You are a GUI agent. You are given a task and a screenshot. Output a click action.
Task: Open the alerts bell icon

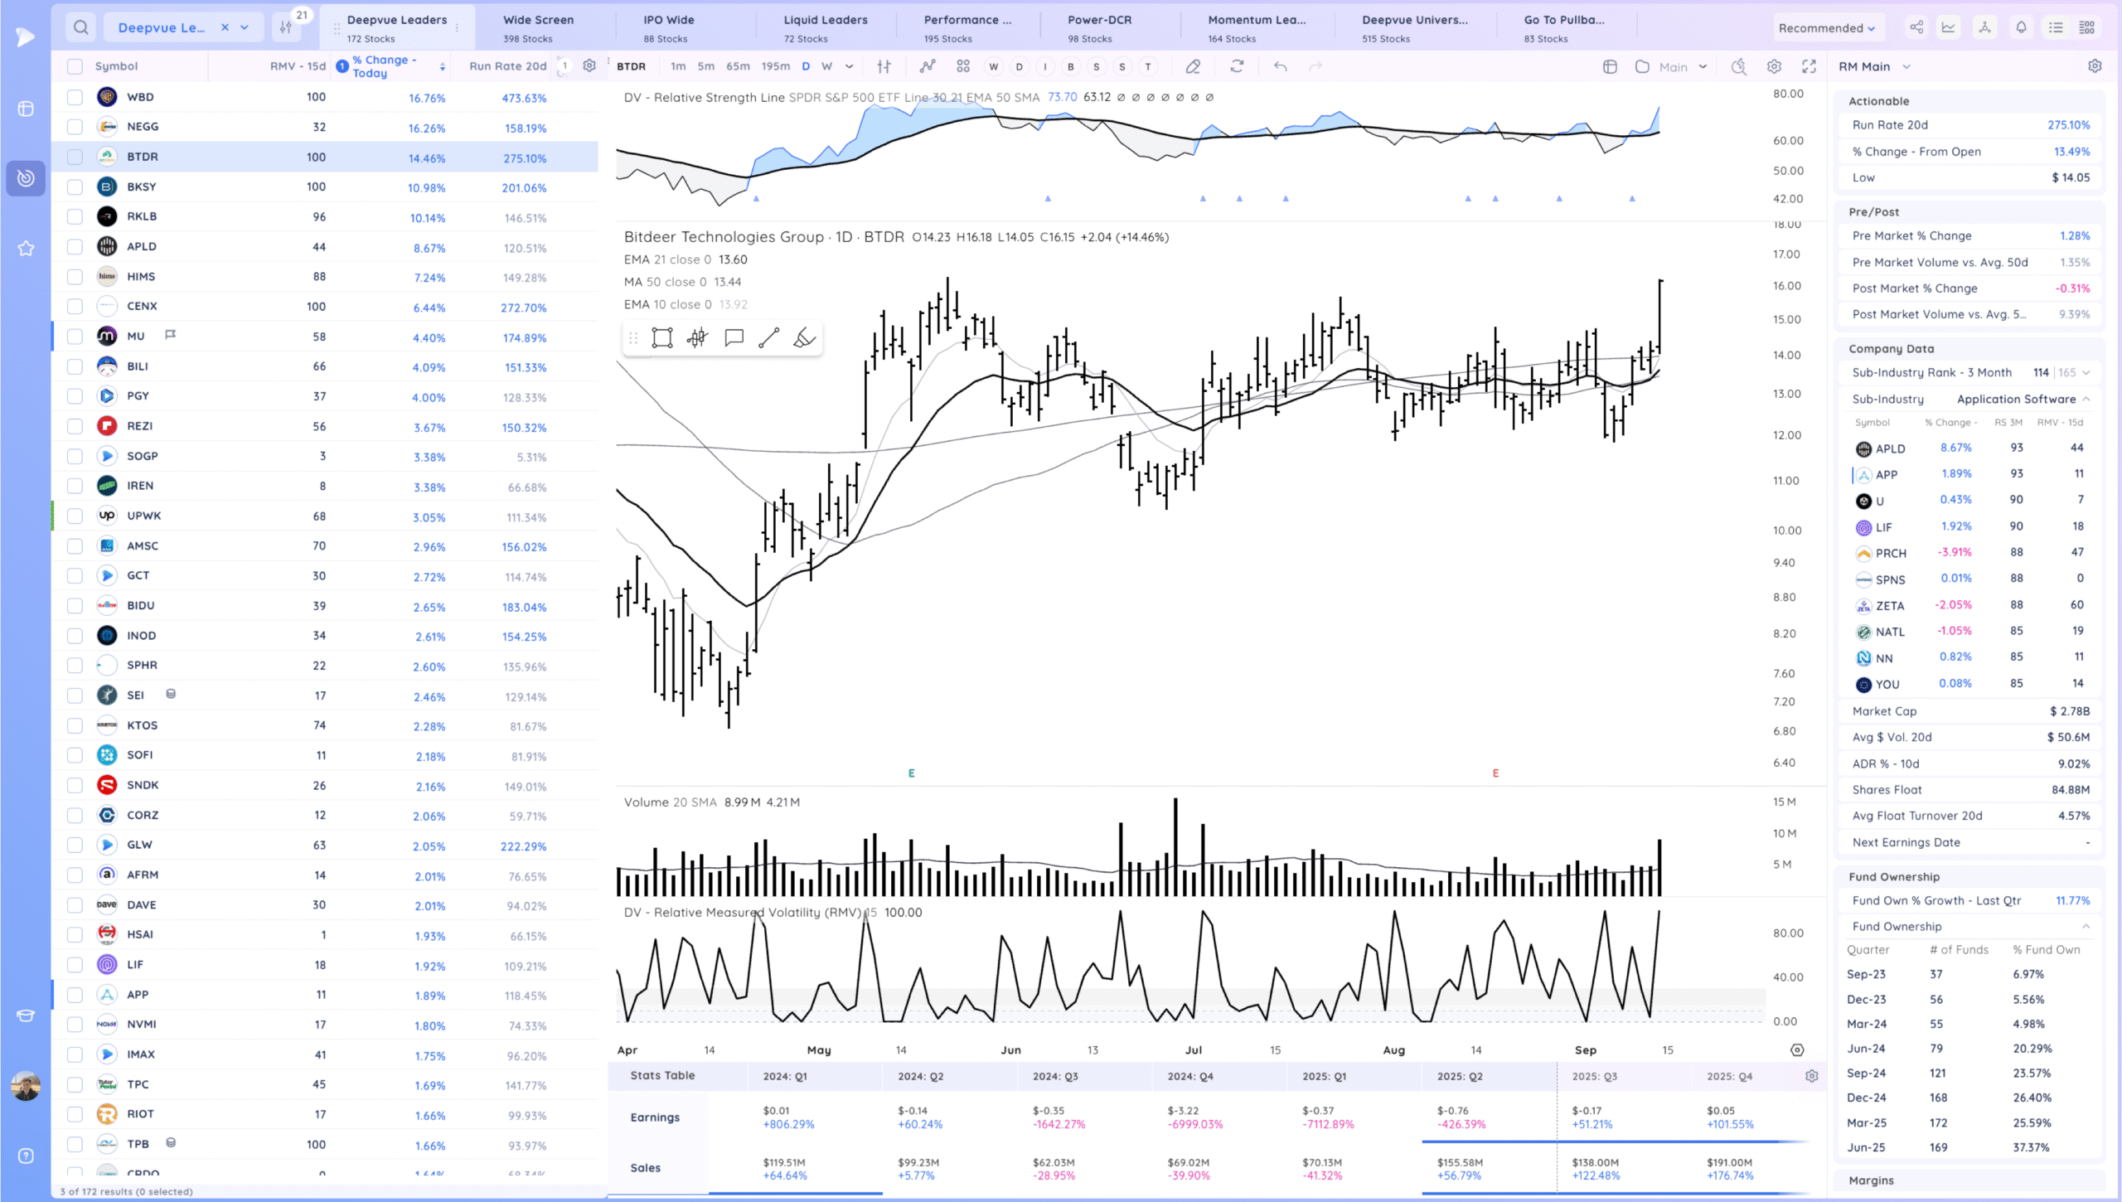click(x=2022, y=27)
